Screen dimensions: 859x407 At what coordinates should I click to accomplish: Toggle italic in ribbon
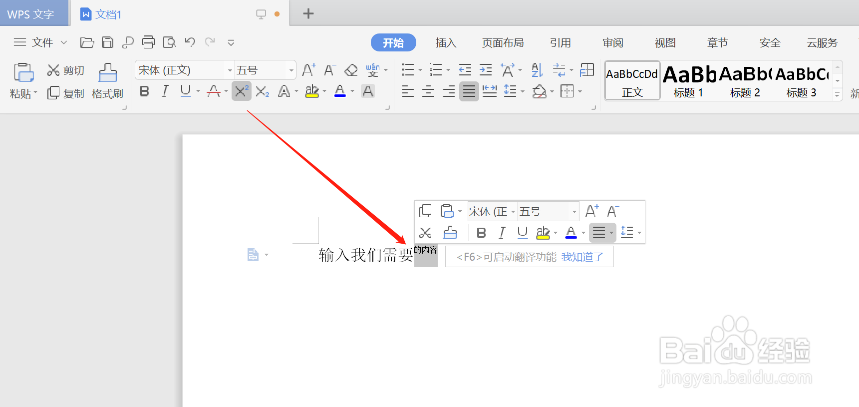tap(165, 91)
